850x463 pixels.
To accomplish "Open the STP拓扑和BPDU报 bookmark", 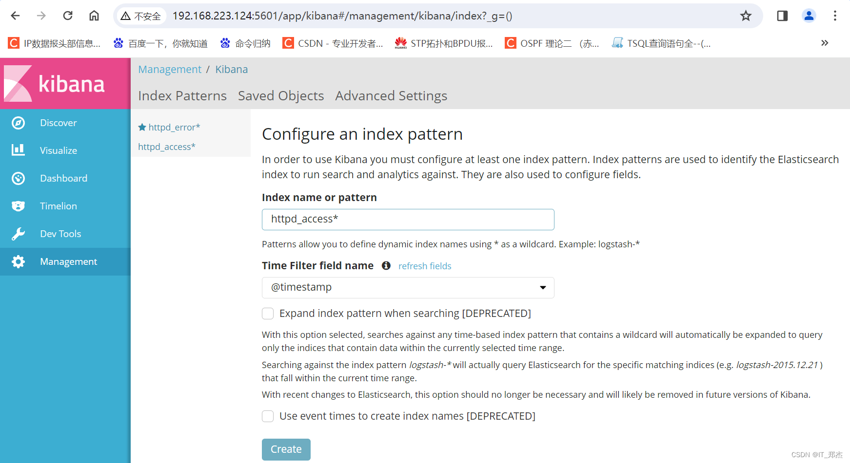I will pos(444,43).
